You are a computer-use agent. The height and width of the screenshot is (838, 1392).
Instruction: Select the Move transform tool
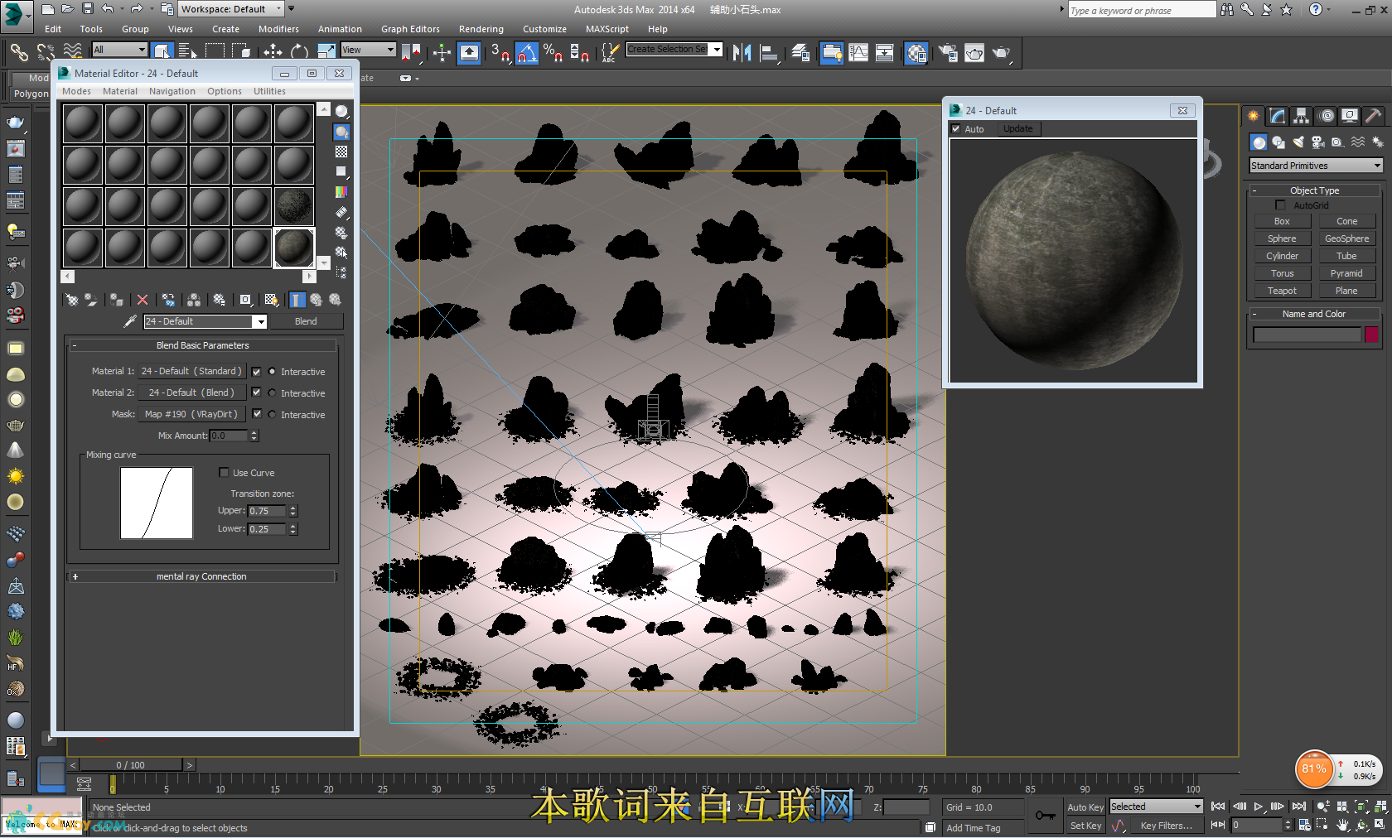(273, 52)
